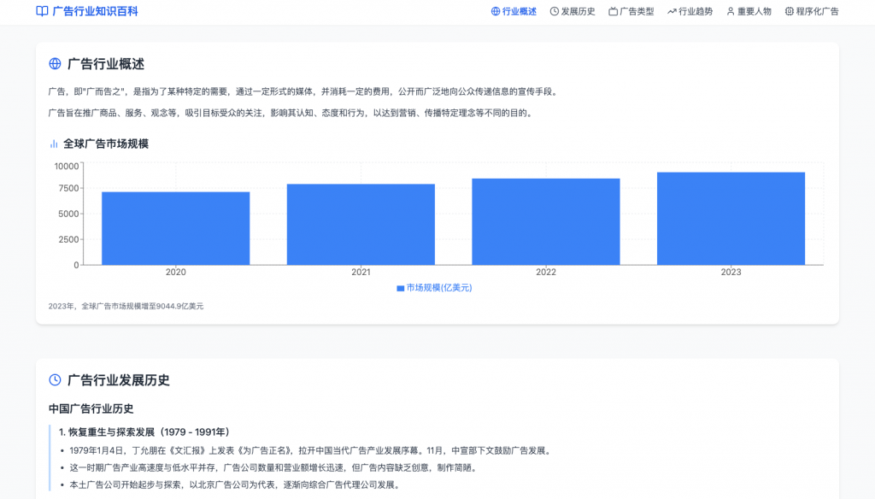
Task: Click the 2023 x-axis label
Action: [x=731, y=273]
